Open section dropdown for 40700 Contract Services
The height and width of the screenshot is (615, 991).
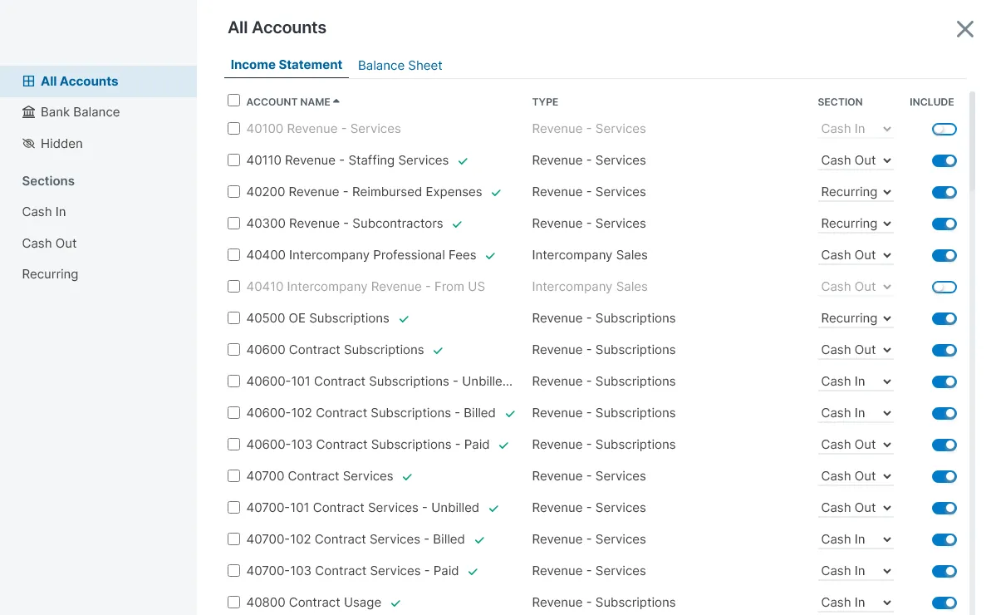pos(856,476)
